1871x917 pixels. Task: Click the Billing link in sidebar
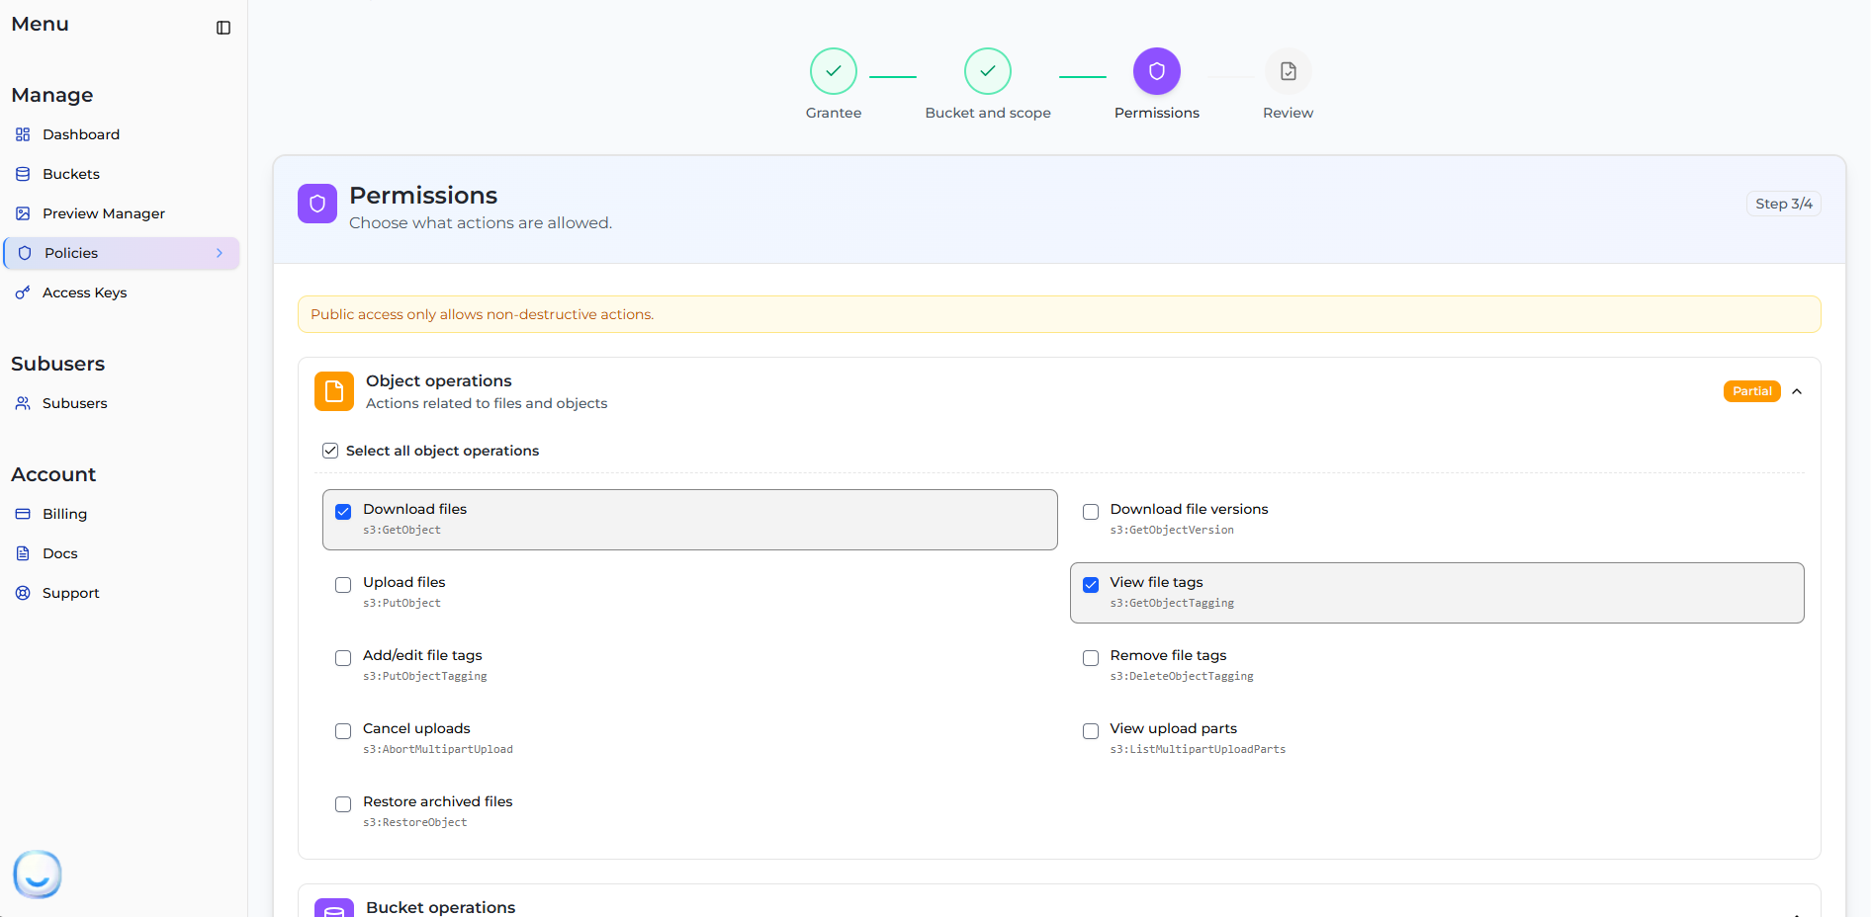coord(65,514)
